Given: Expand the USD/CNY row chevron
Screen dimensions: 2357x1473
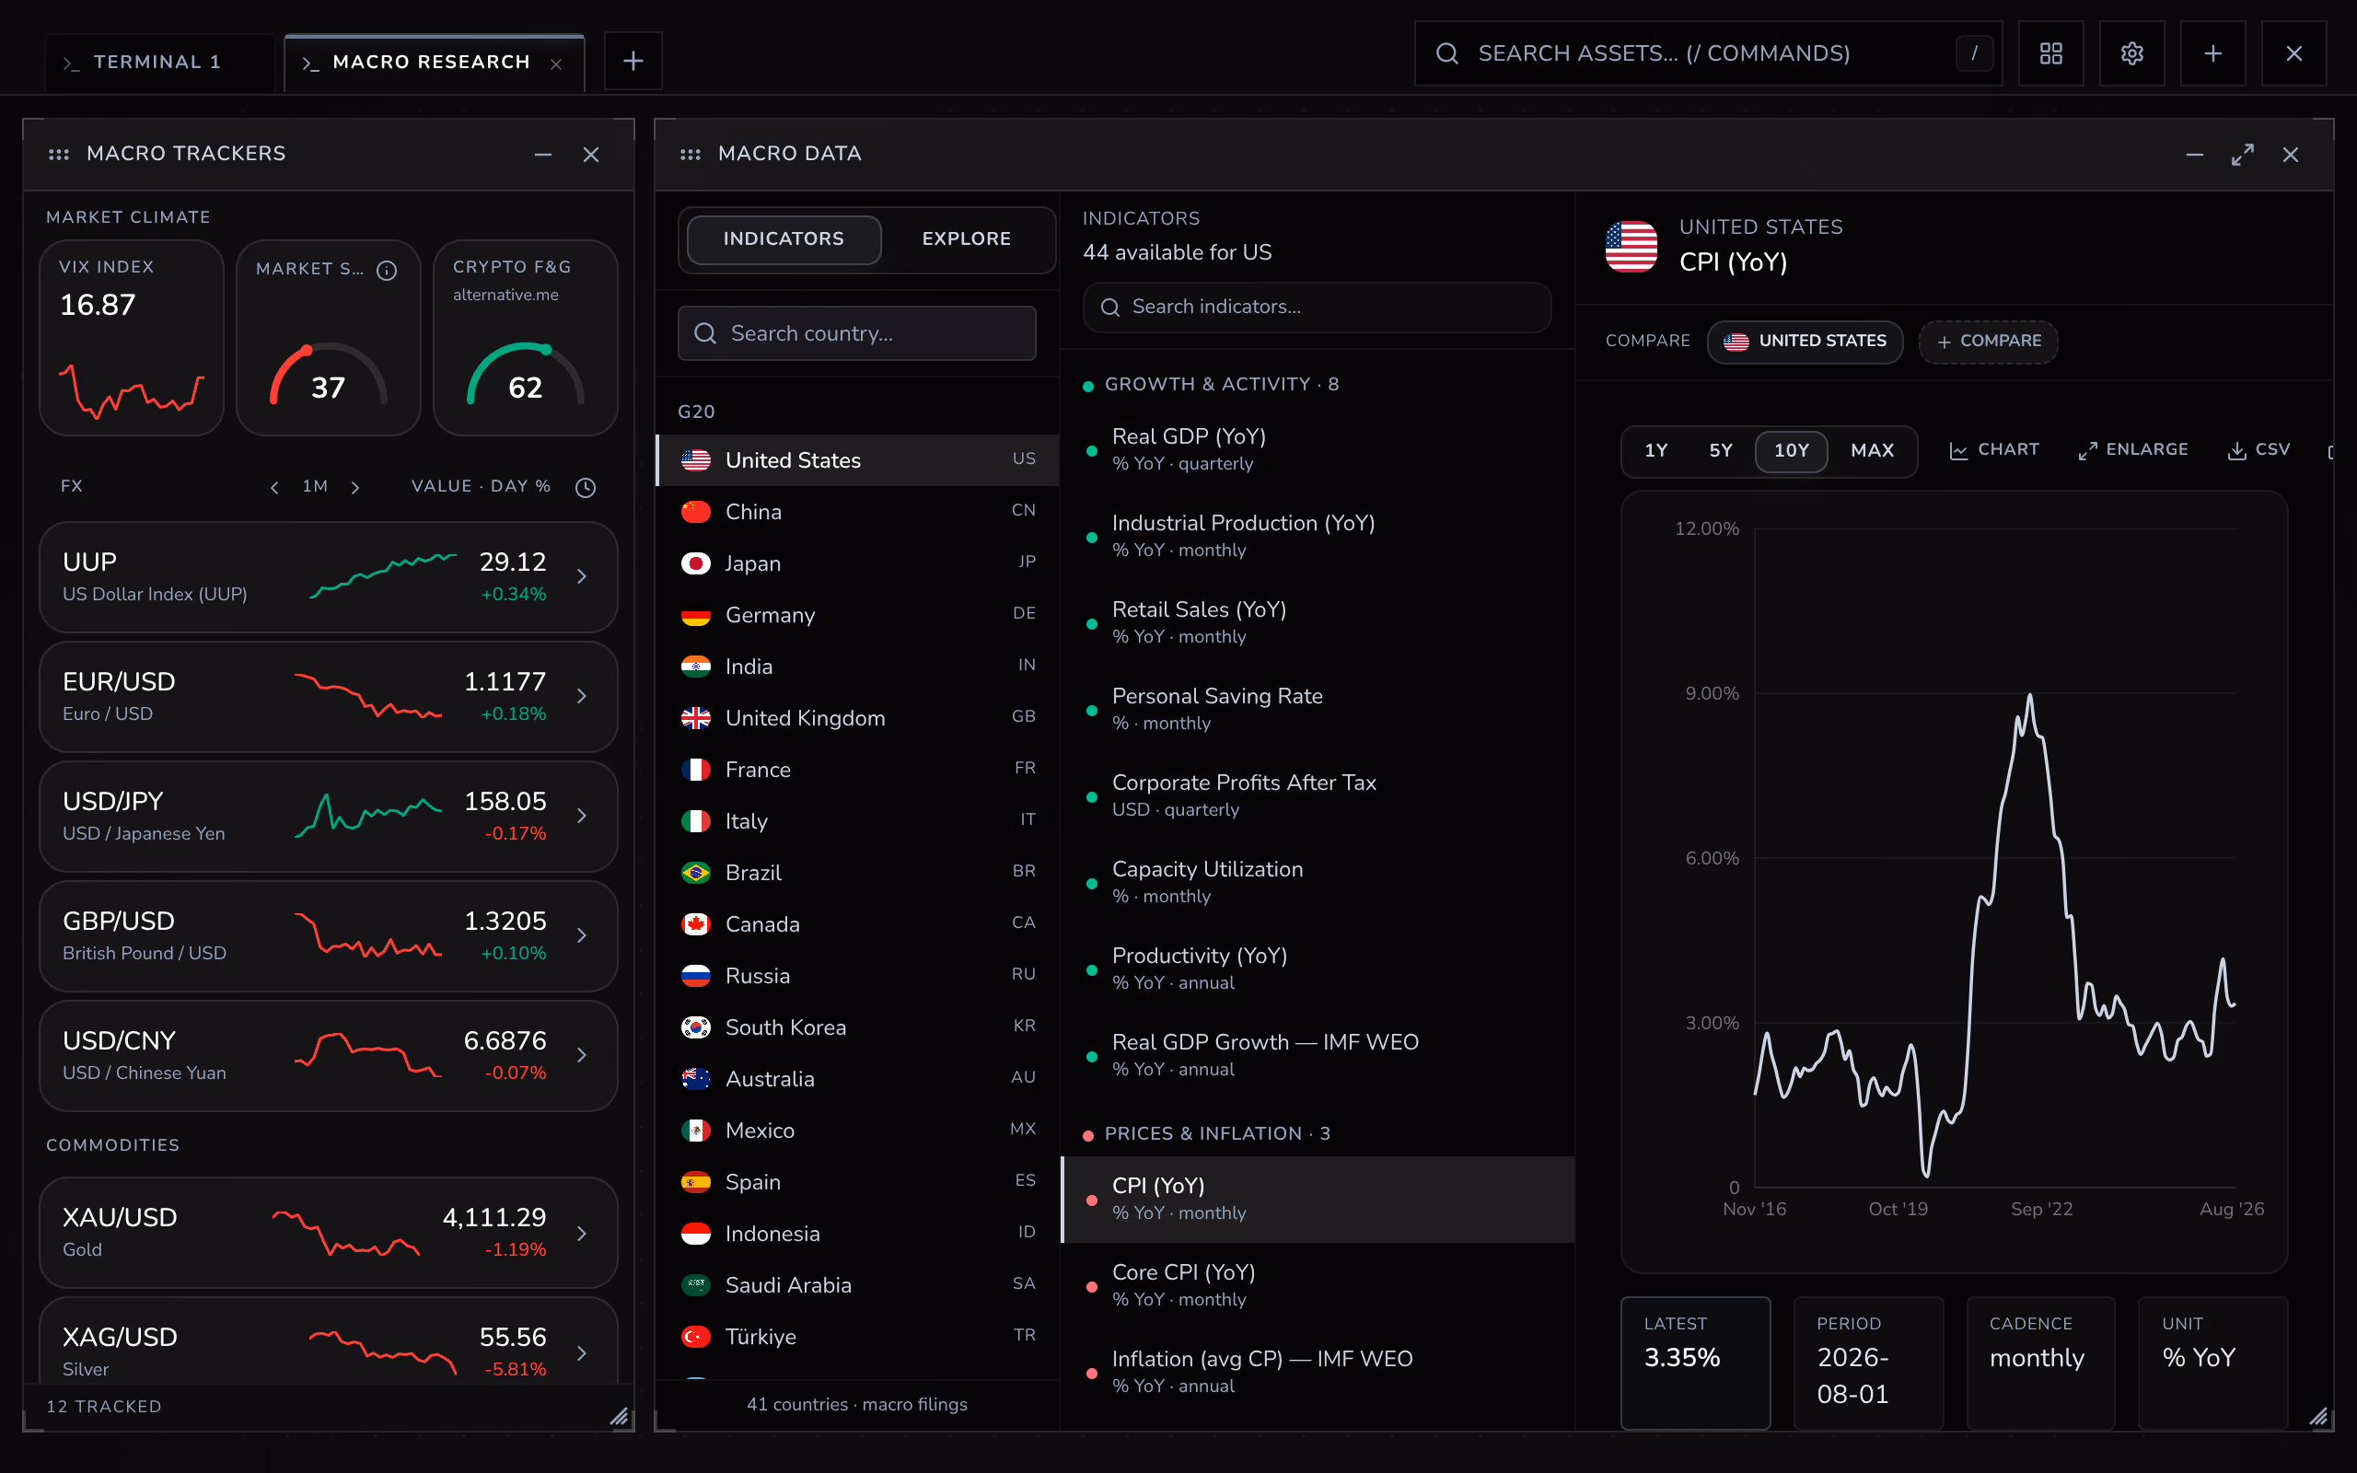Looking at the screenshot, I should tap(582, 1055).
